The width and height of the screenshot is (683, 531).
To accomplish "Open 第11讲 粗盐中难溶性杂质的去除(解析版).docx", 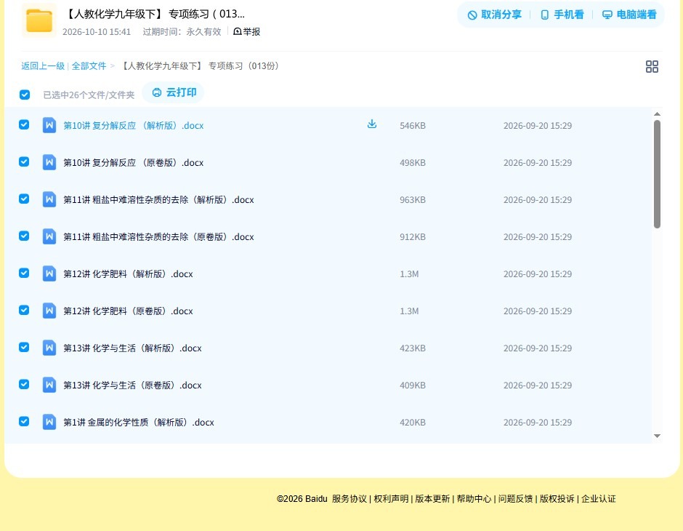I will 158,199.
